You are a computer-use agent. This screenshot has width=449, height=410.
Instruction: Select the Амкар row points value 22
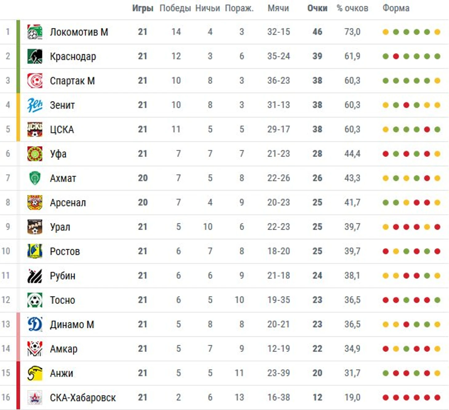317,348
